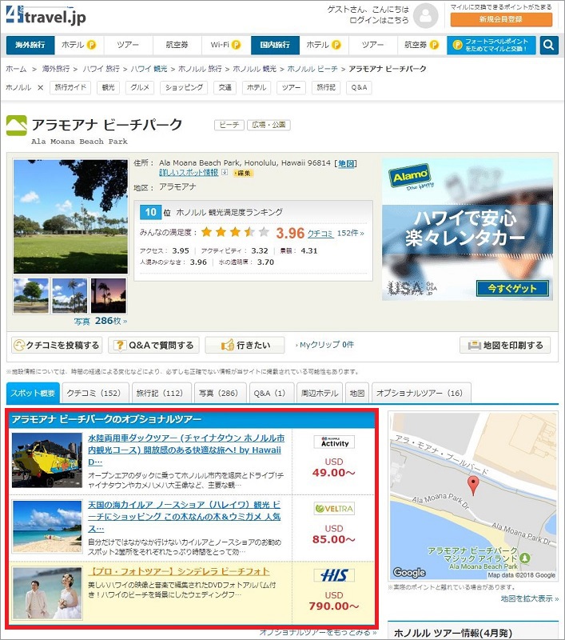Click the 地図を印刷する button
Viewport: 565px width, 640px height.
505,345
